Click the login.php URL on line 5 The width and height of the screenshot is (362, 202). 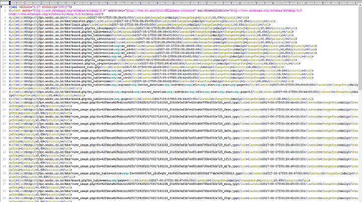pos(56,25)
